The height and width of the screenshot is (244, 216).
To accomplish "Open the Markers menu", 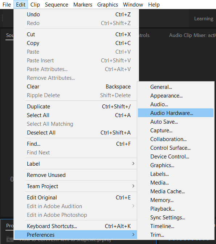I will (83, 4).
